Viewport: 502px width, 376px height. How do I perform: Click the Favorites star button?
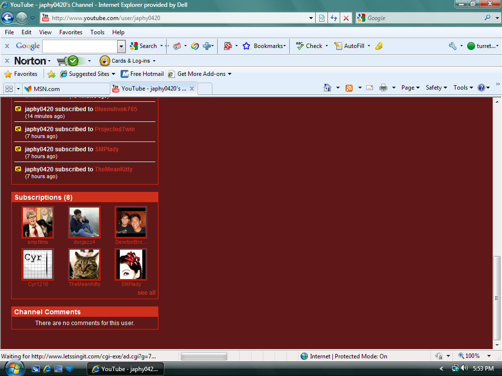[x=21, y=74]
